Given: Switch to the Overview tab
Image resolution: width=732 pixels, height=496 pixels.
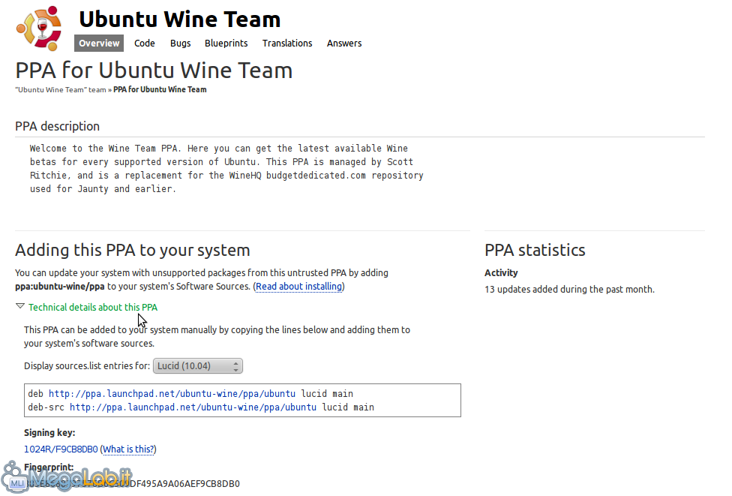Looking at the screenshot, I should [x=99, y=44].
